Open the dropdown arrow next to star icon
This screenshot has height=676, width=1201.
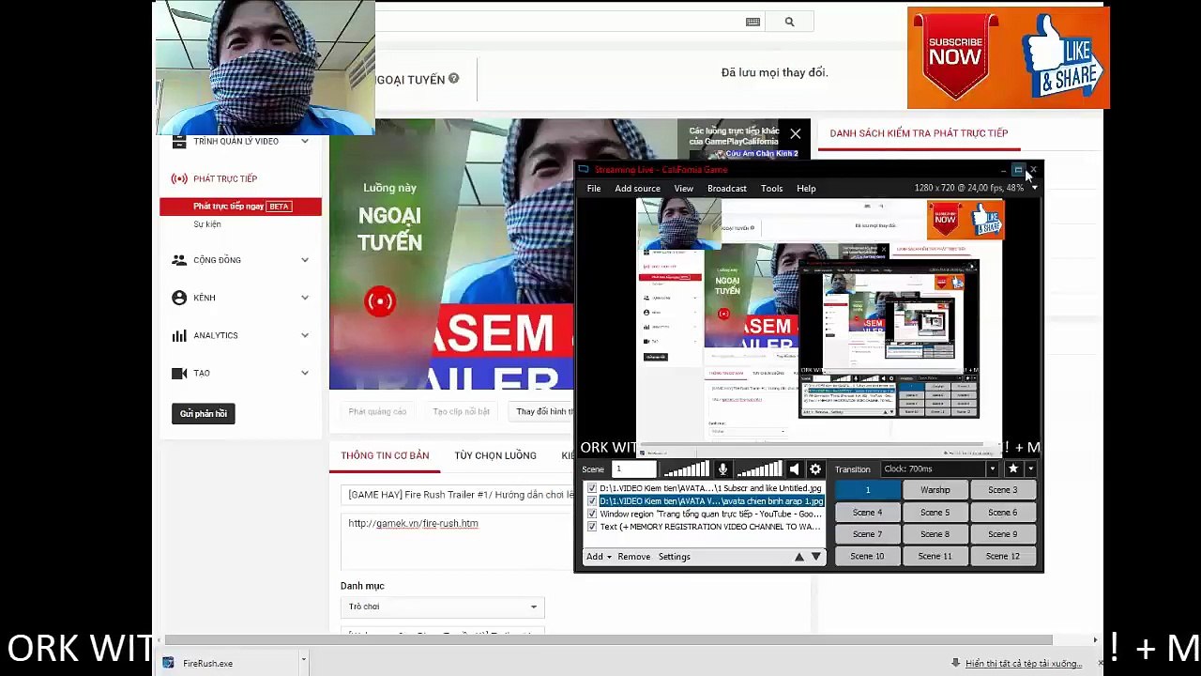pyautogui.click(x=1030, y=469)
